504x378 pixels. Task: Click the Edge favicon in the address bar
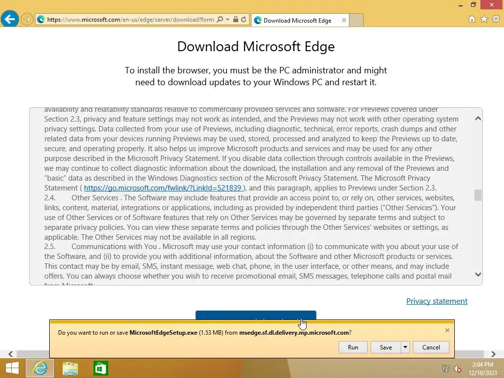41,20
